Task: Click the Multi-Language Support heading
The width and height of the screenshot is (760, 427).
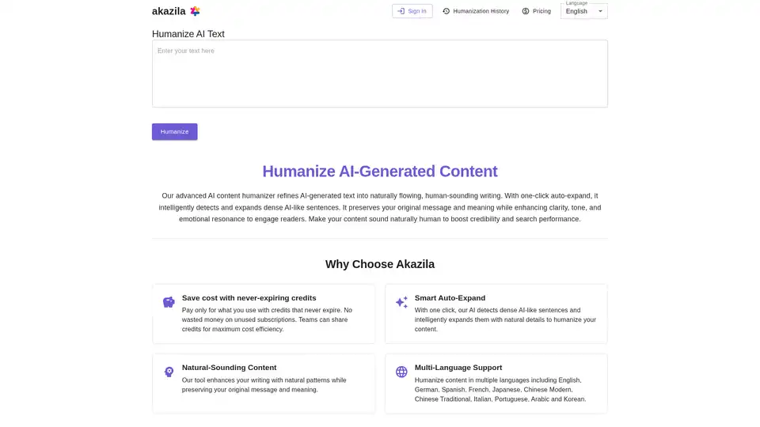Action: tap(458, 368)
